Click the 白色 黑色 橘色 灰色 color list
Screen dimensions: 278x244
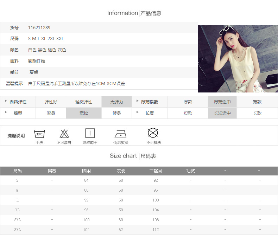tap(47, 50)
